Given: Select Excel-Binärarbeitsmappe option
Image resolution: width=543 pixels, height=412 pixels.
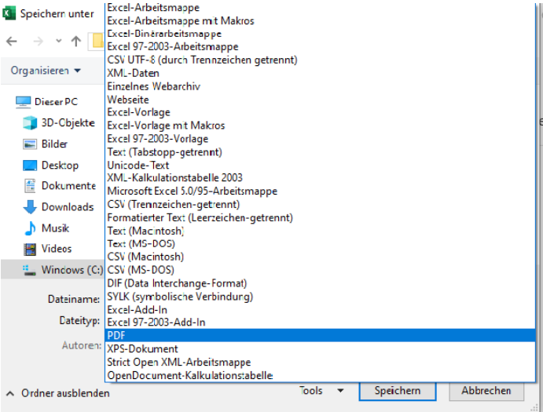Looking at the screenshot, I should (x=320, y=34).
